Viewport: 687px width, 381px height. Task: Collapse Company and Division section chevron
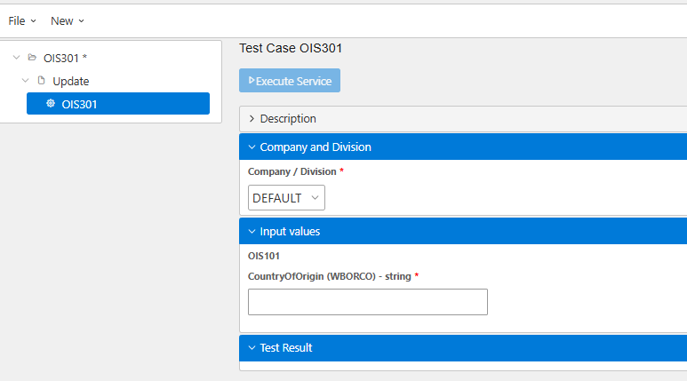[x=252, y=147]
